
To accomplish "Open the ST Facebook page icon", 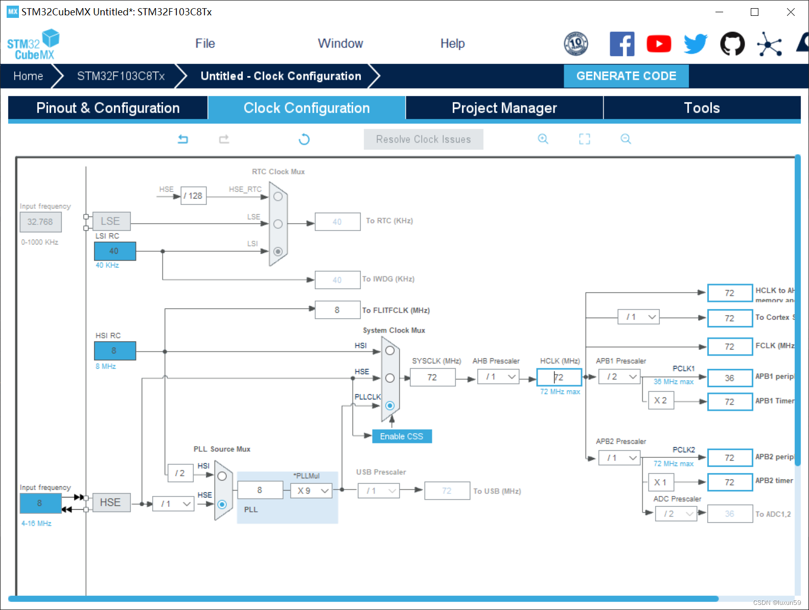I will click(x=622, y=44).
